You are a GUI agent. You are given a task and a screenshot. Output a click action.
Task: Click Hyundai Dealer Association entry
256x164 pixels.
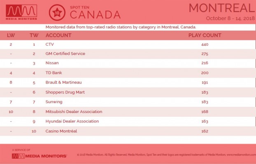pyautogui.click(x=72, y=121)
